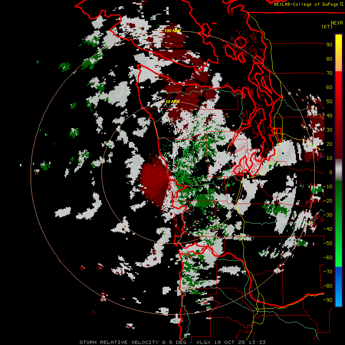Select the 100 NMI range ring label
Image resolution: width=345 pixels, height=345 pixels.
tap(172, 31)
